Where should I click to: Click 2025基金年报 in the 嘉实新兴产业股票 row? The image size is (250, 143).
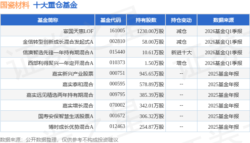pyautogui.click(x=224, y=74)
